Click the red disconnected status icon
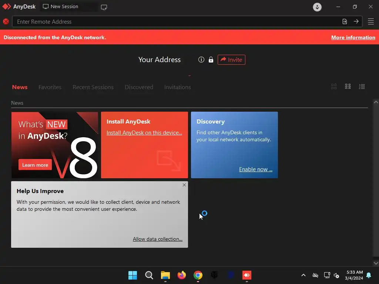Viewport: 379px width, 284px height. 6,21
